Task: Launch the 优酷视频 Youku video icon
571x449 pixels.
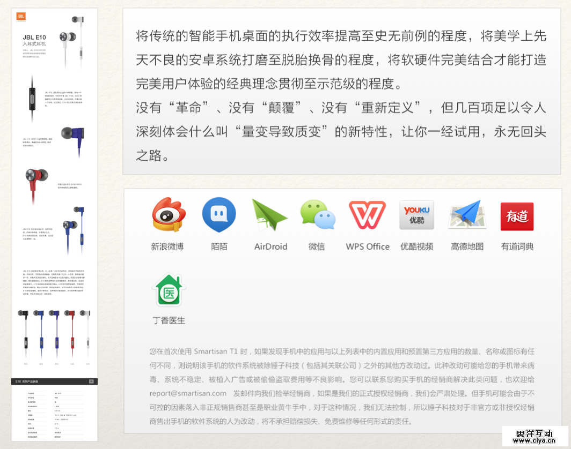Action: pyautogui.click(x=417, y=216)
